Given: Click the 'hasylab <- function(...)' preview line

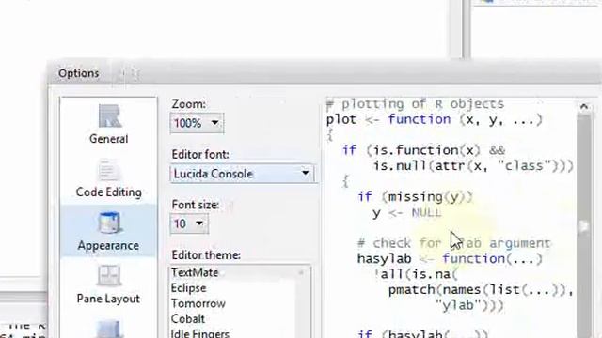Looking at the screenshot, I should [450, 259].
